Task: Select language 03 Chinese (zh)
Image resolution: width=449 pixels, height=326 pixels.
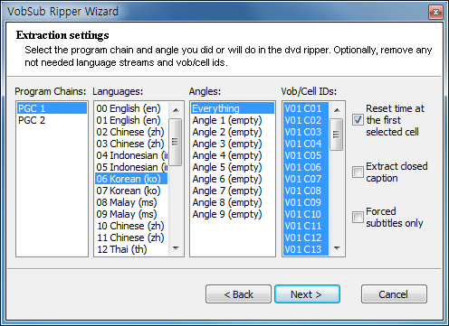Action: [x=131, y=144]
